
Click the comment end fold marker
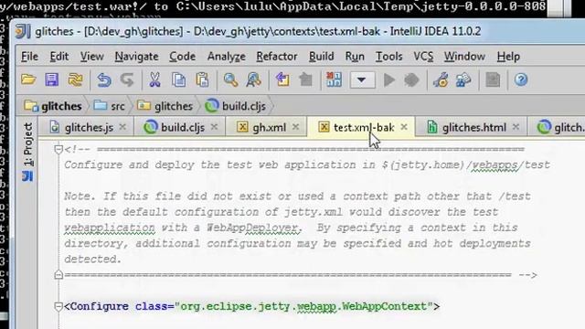pyautogui.click(x=58, y=275)
